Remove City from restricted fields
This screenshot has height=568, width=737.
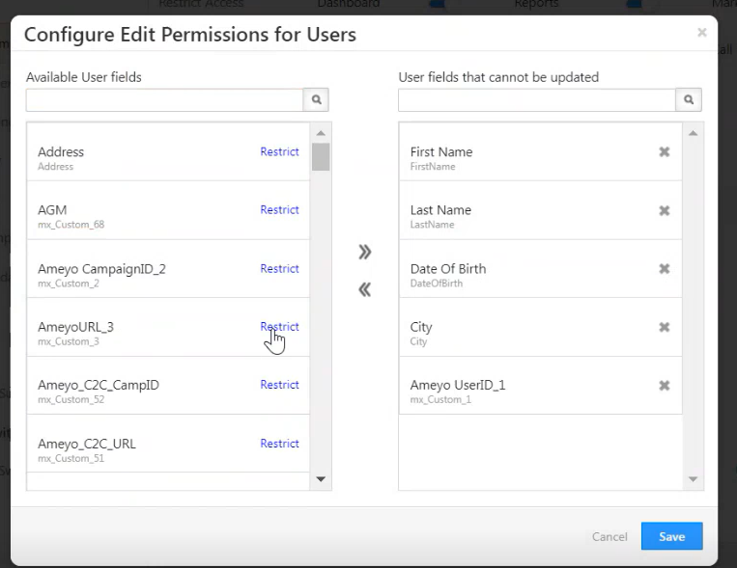coord(665,327)
